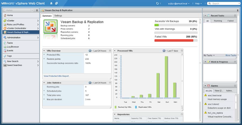The height and width of the screenshot is (125, 242).
Task: Open the History dropdown arrow
Action: (x=32, y=10)
